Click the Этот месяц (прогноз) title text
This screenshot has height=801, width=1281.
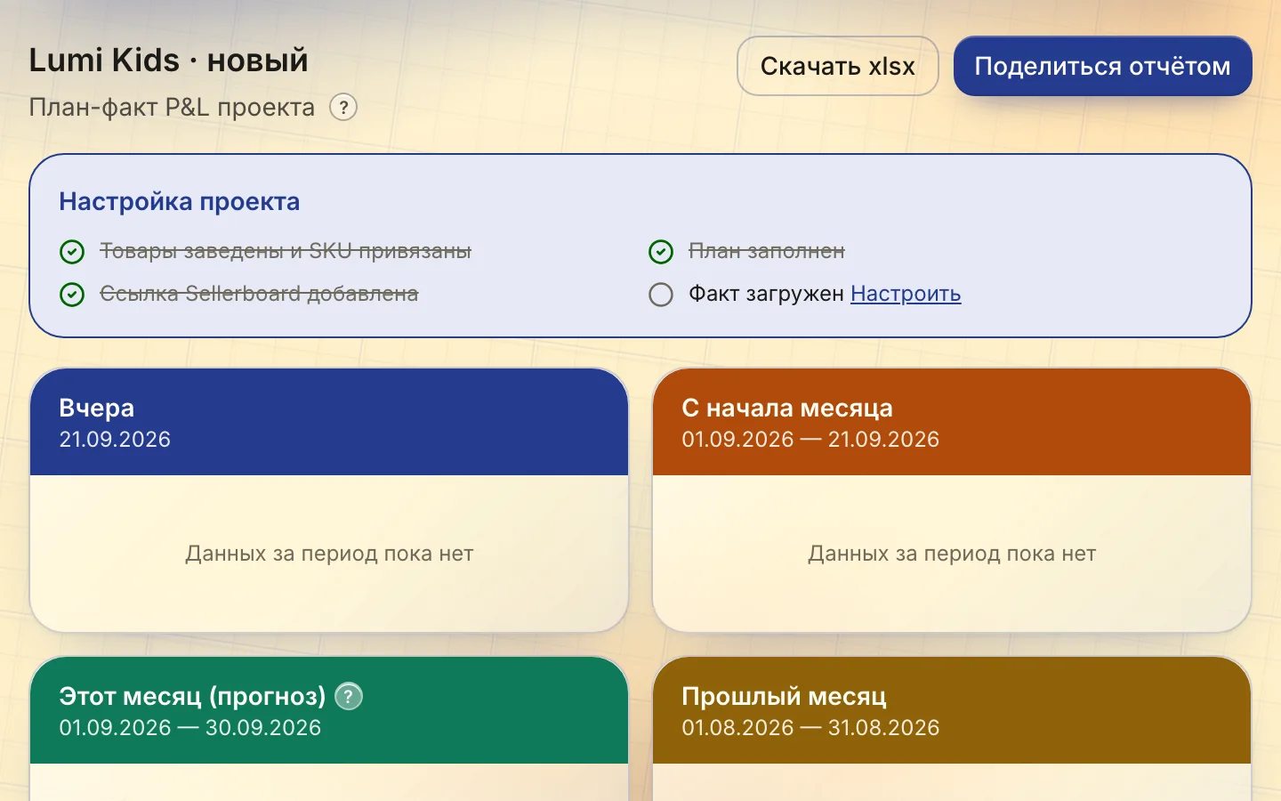tap(193, 696)
